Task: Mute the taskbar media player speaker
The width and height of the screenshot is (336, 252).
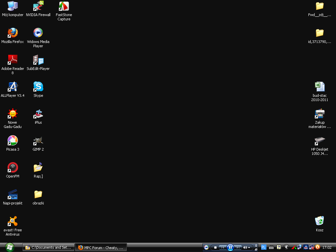Action: (245, 247)
